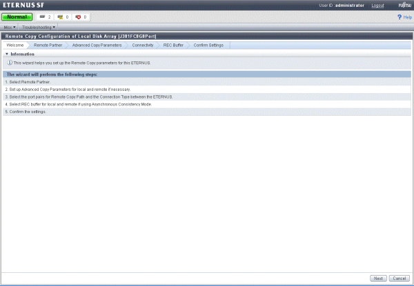Open the error events icon showing 0

pos(78,17)
